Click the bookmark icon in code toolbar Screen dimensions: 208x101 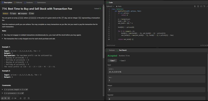click(x=198, y=6)
